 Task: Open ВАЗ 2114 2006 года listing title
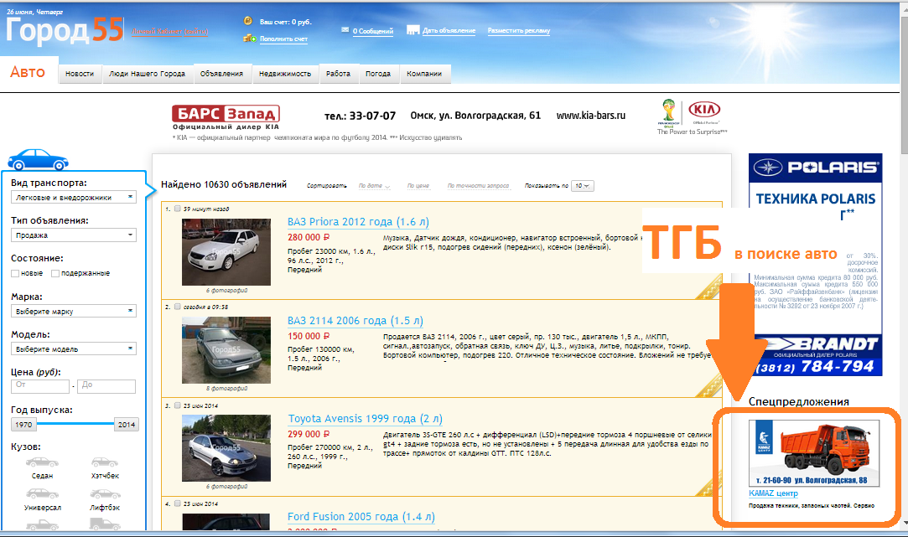pos(355,321)
